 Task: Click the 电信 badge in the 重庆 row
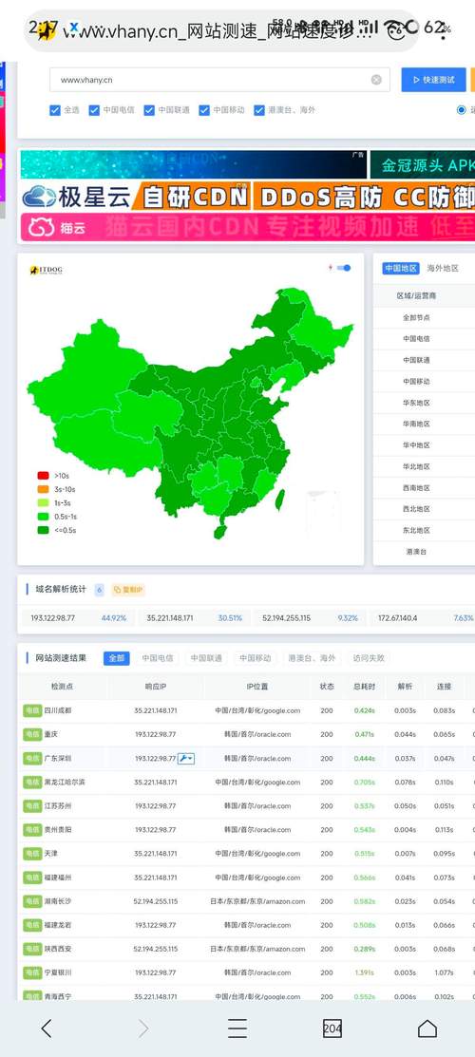[x=32, y=734]
